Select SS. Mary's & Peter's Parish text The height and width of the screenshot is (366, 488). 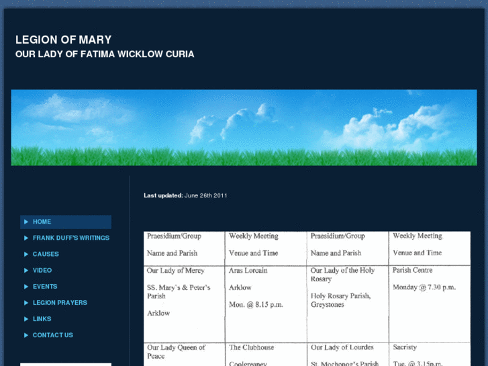click(179, 291)
